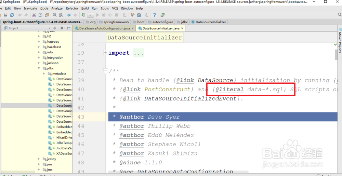
Task: Open the Edit menu
Action: tap(8, 8)
